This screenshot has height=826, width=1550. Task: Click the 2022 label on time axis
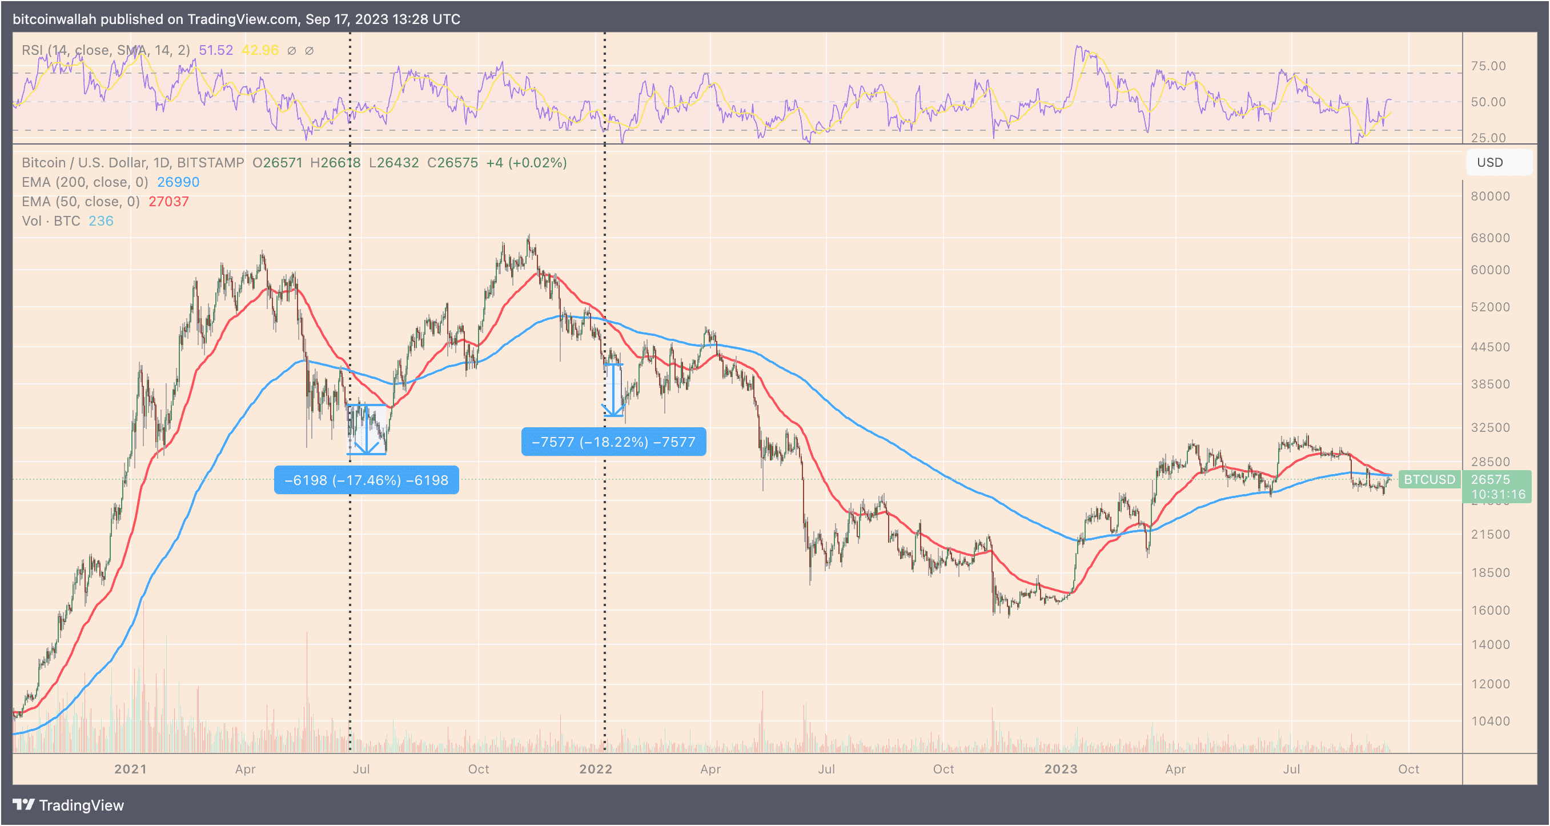[596, 769]
